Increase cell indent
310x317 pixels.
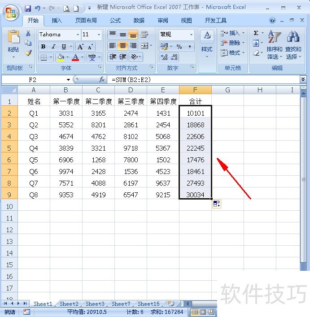[122, 57]
